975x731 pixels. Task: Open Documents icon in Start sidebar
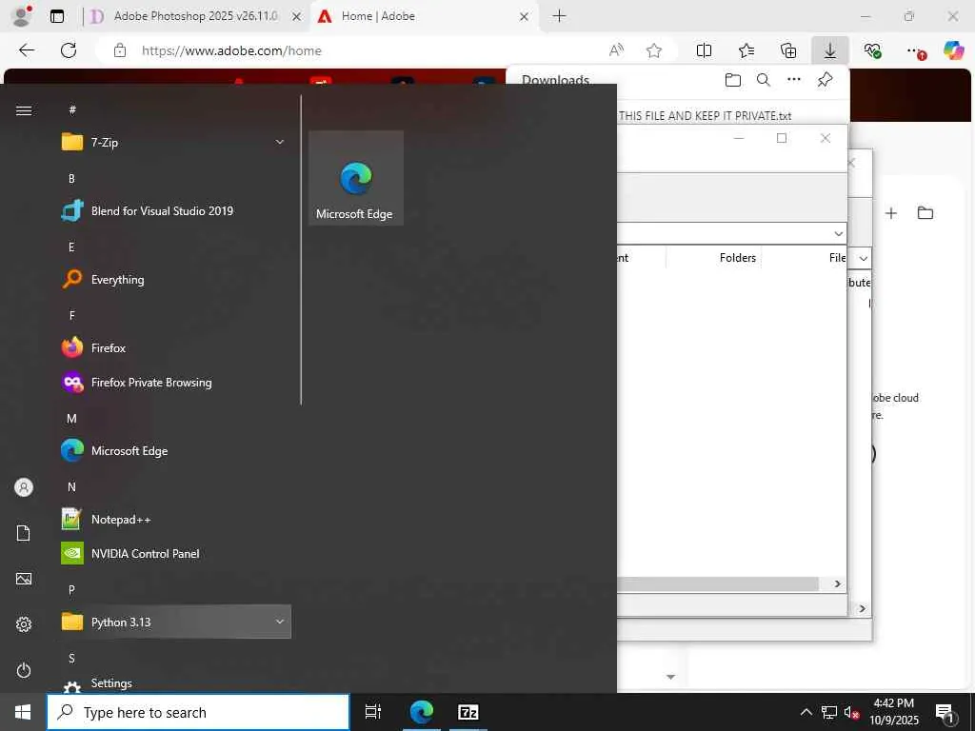click(x=24, y=533)
